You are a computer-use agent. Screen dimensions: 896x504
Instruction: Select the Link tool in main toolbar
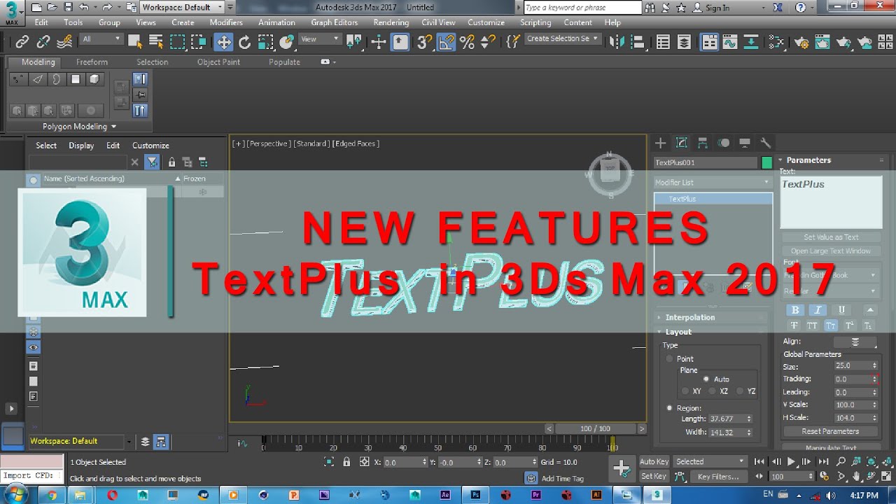click(22, 42)
